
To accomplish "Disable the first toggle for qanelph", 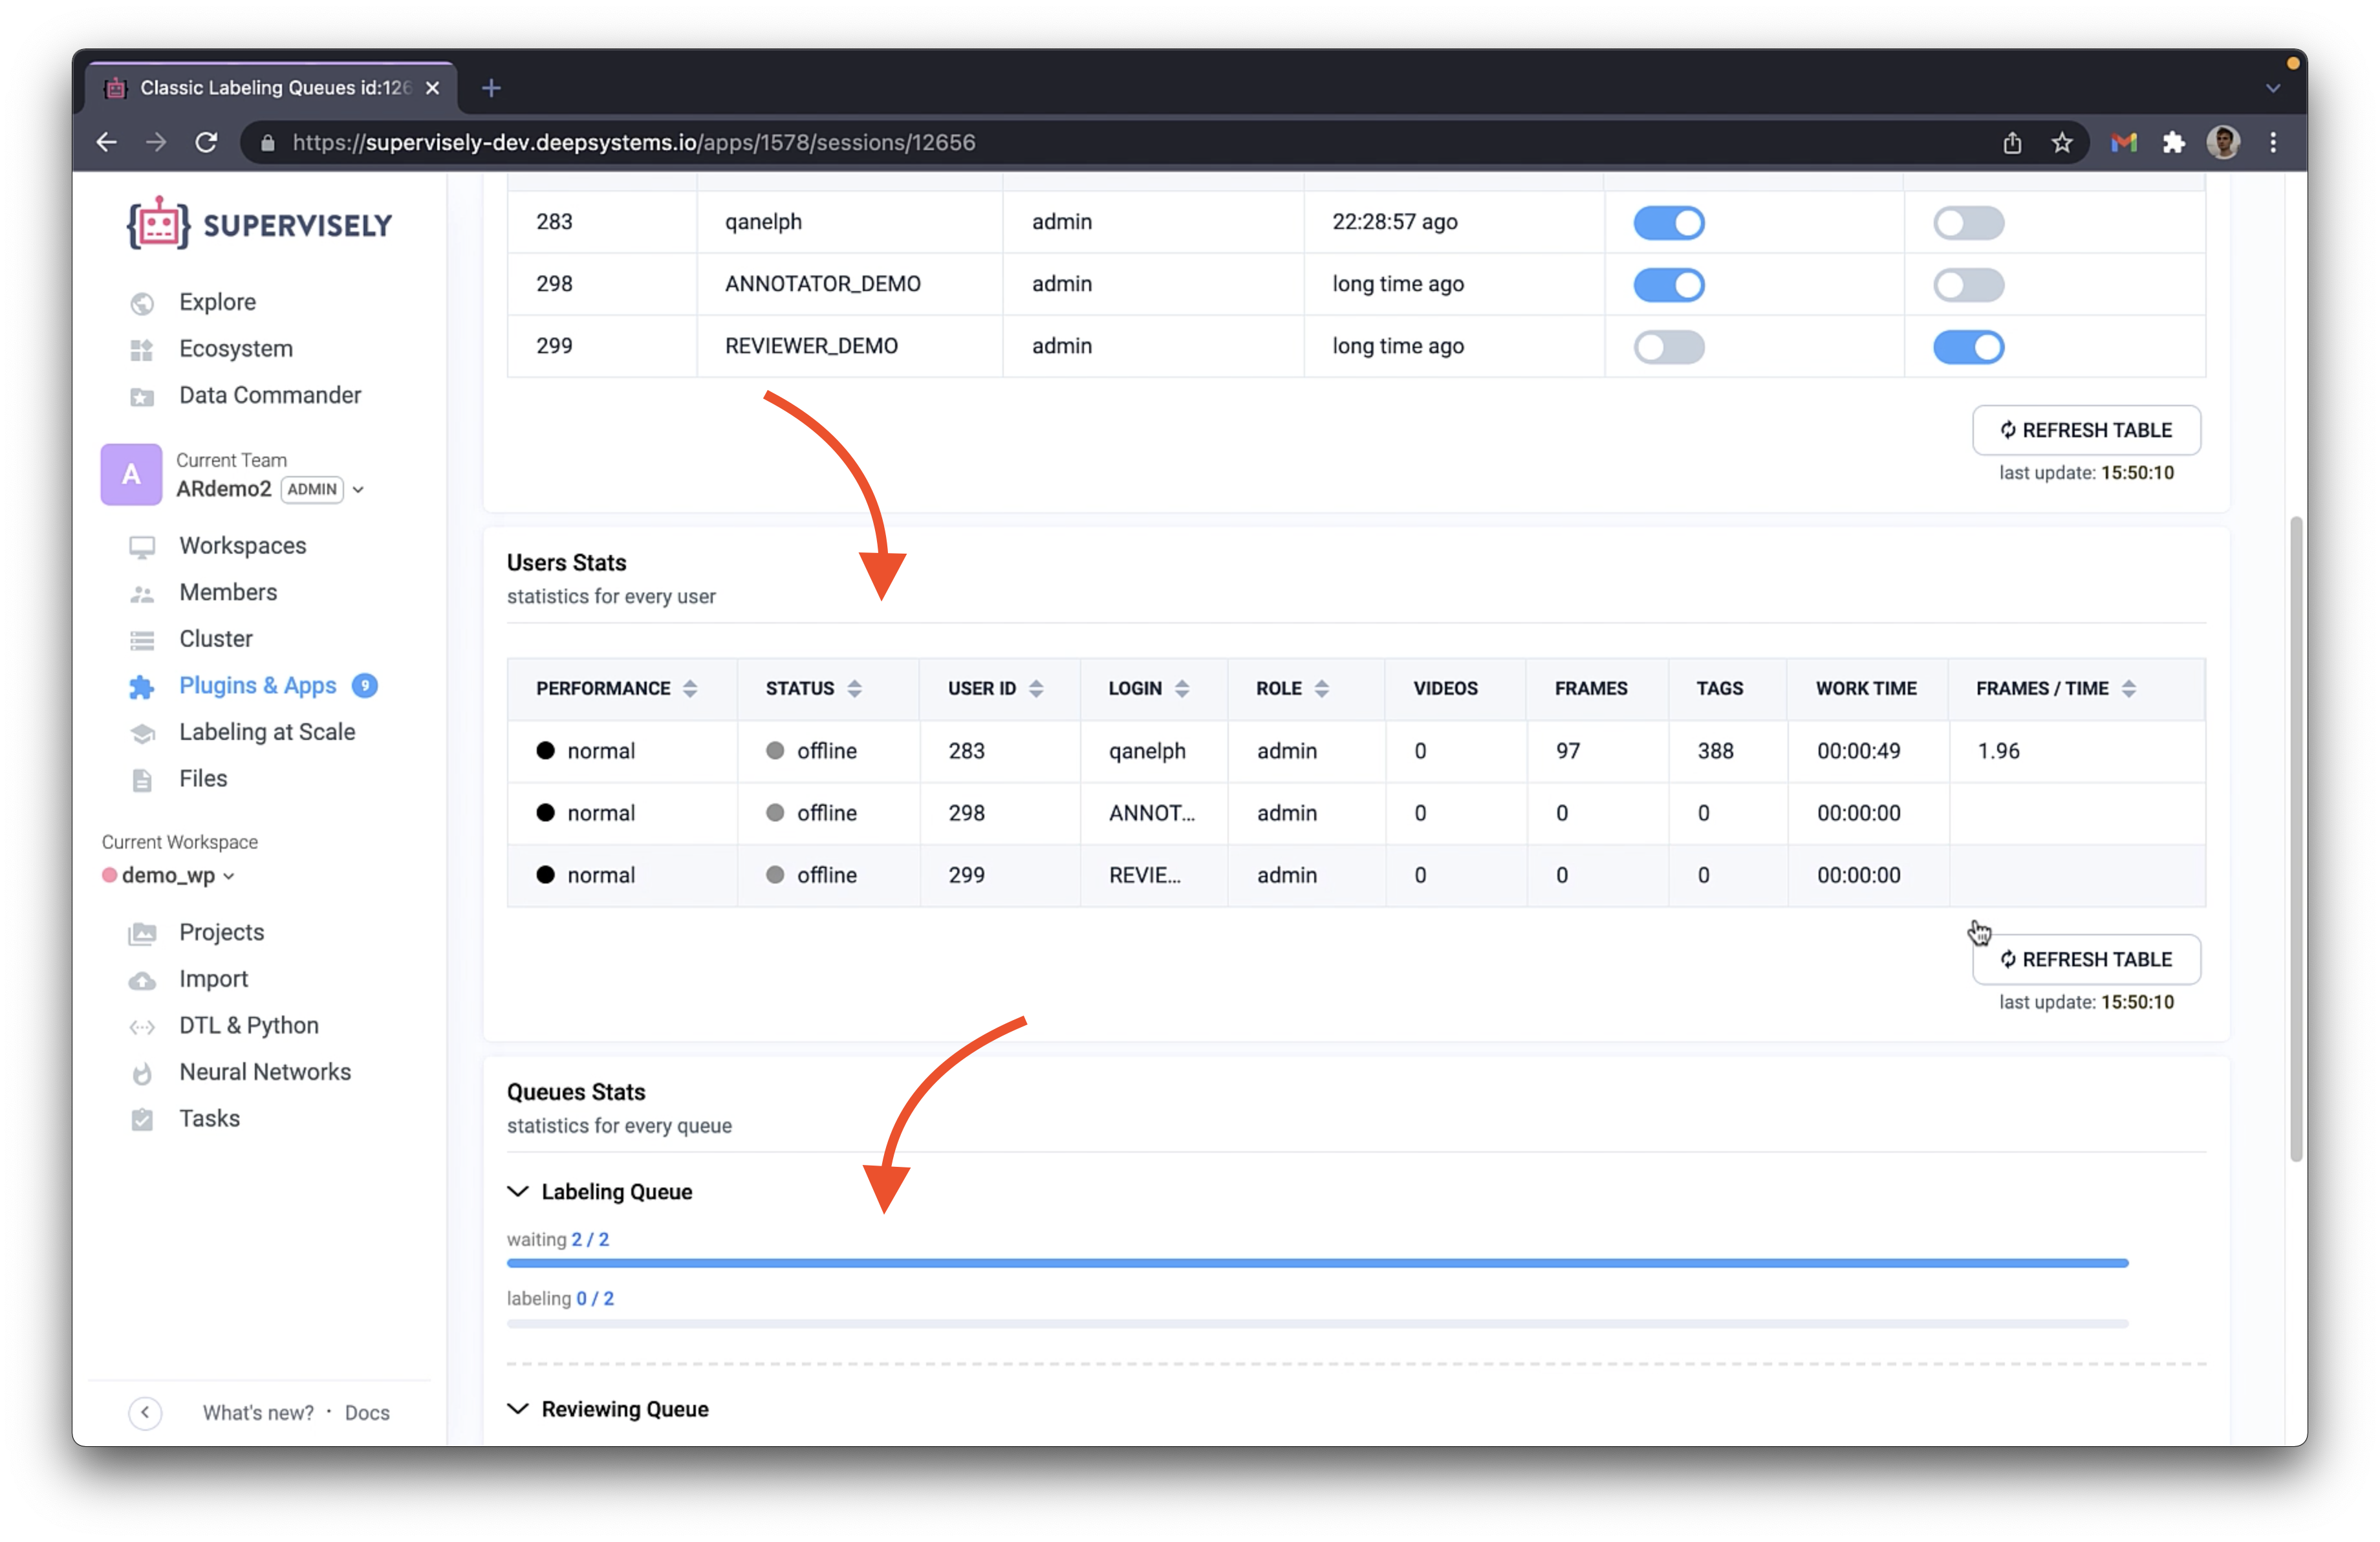I will click(1669, 223).
